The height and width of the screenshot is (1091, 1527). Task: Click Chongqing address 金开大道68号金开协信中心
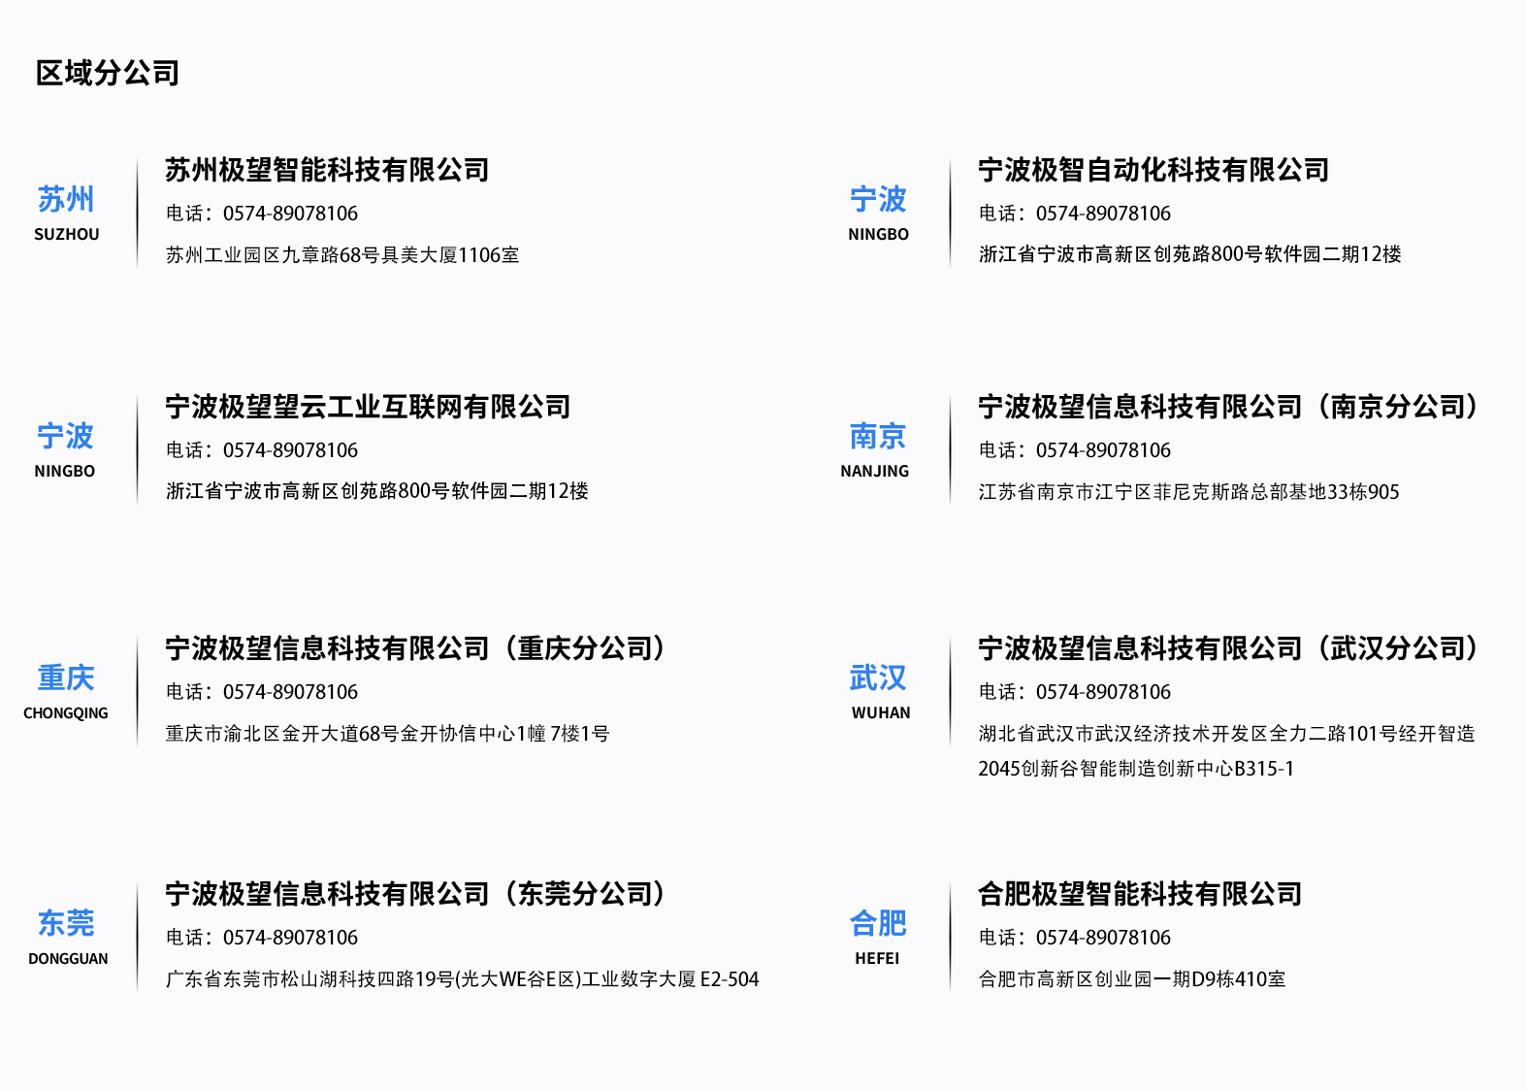[x=387, y=734]
